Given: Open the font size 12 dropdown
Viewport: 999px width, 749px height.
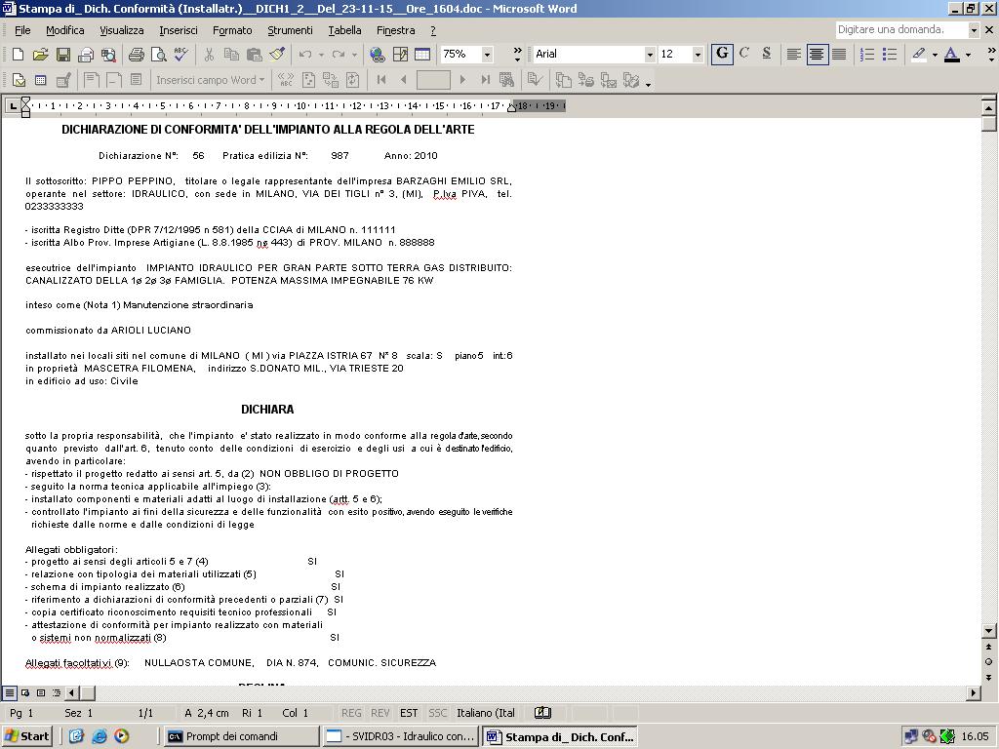Looking at the screenshot, I should (x=697, y=55).
